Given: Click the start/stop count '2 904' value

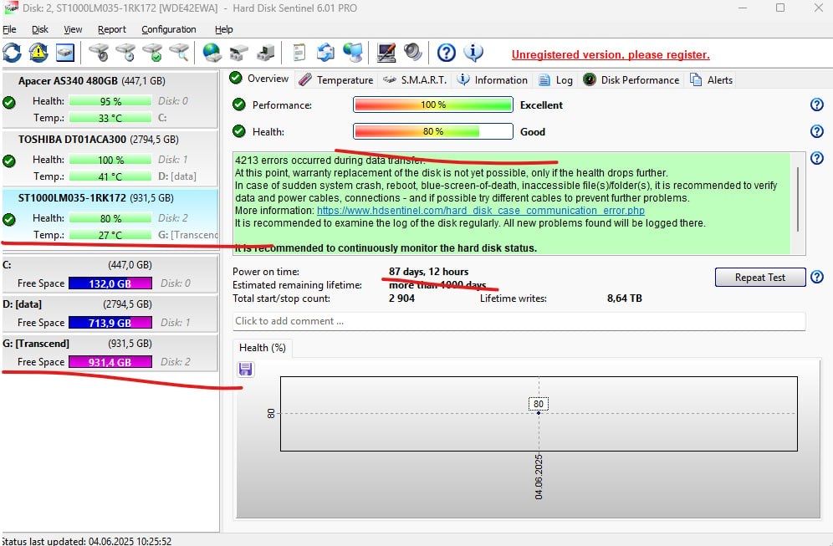Looking at the screenshot, I should [x=401, y=299].
